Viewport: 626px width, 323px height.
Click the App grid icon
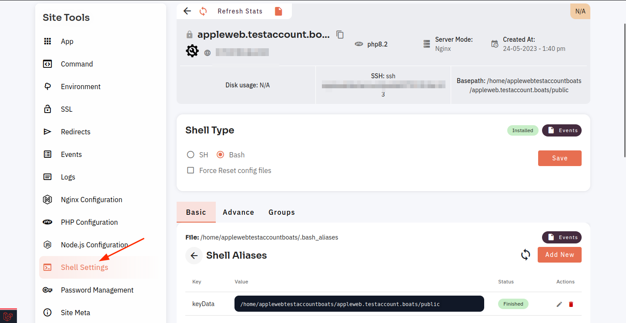point(47,41)
